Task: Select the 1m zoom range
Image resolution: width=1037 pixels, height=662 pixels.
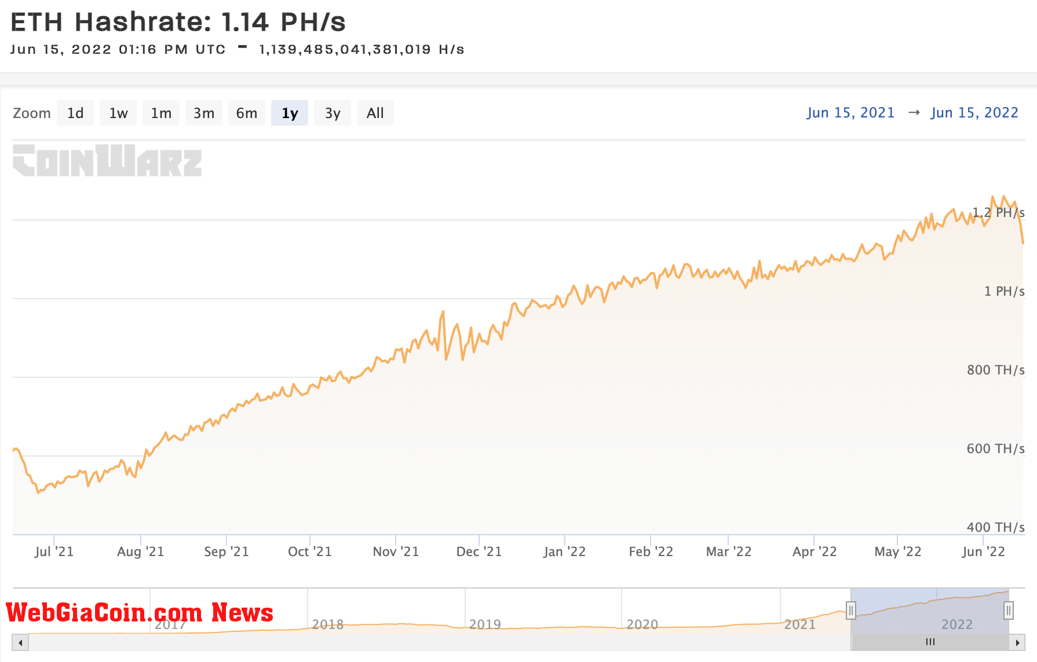Action: tap(161, 113)
